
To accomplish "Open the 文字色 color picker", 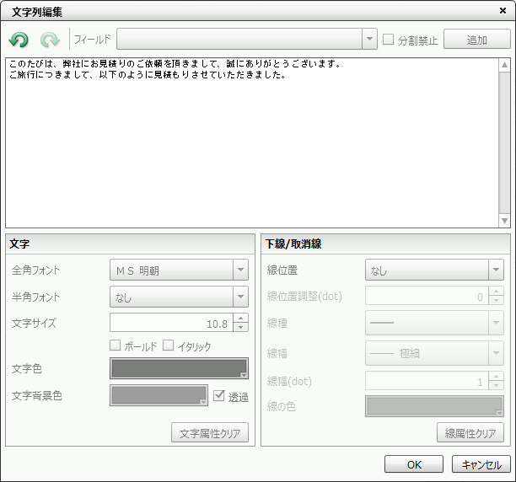I will (x=179, y=368).
